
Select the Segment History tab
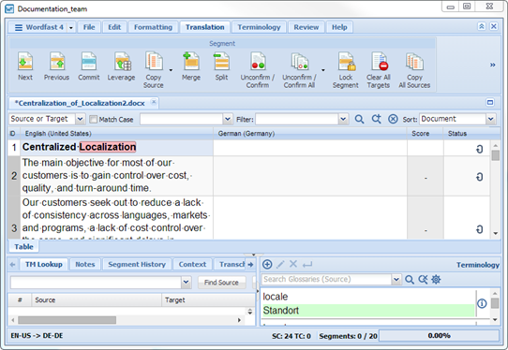coord(137,264)
